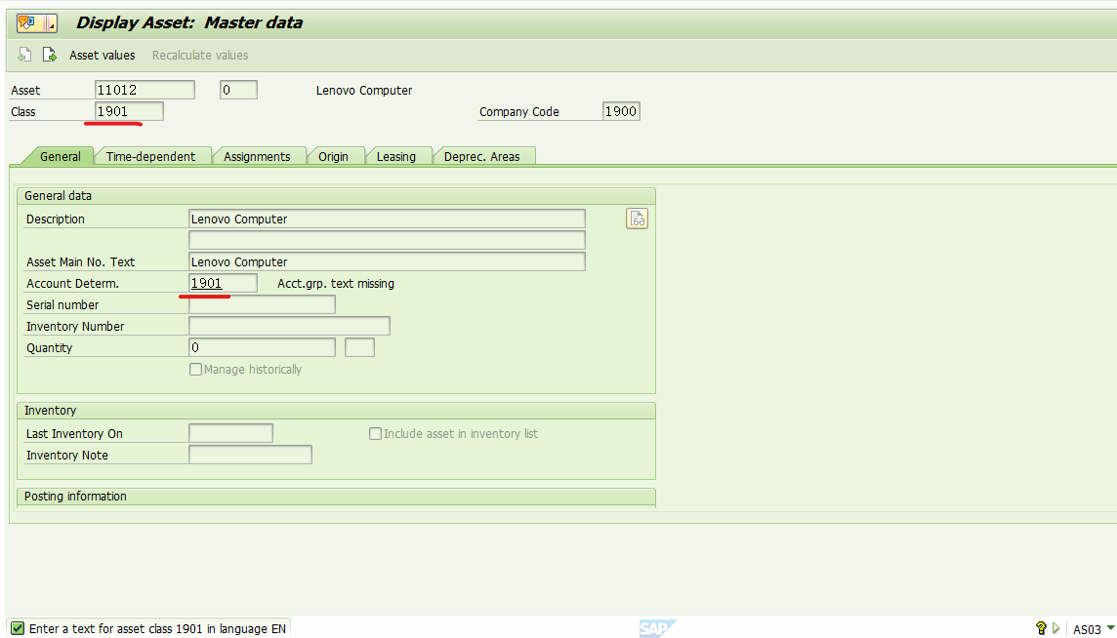This screenshot has height=638, width=1117.
Task: Click the leftmost document icon in the toolbar
Action: coord(23,55)
